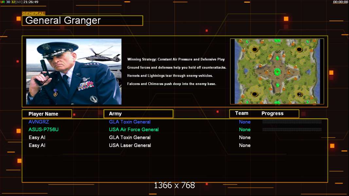Click the Winning Strategy text line
This screenshot has width=349, height=196.
tap(176, 59)
